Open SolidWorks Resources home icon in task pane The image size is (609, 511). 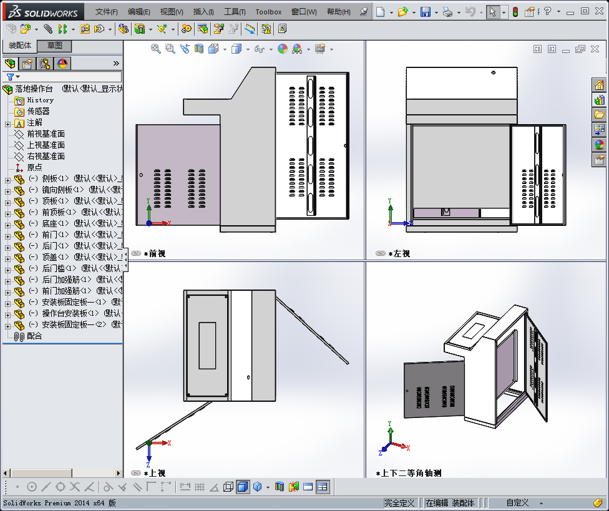(x=599, y=85)
